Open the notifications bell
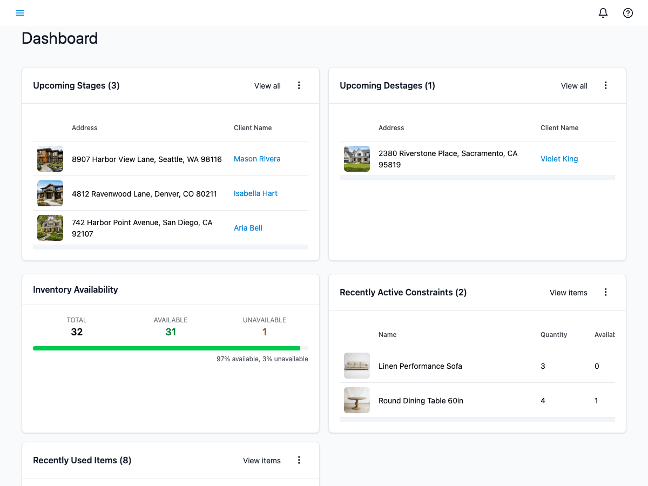 pyautogui.click(x=603, y=12)
